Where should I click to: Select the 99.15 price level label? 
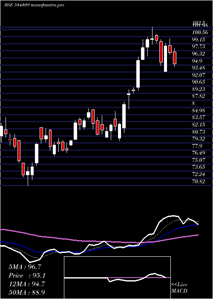click(x=199, y=40)
